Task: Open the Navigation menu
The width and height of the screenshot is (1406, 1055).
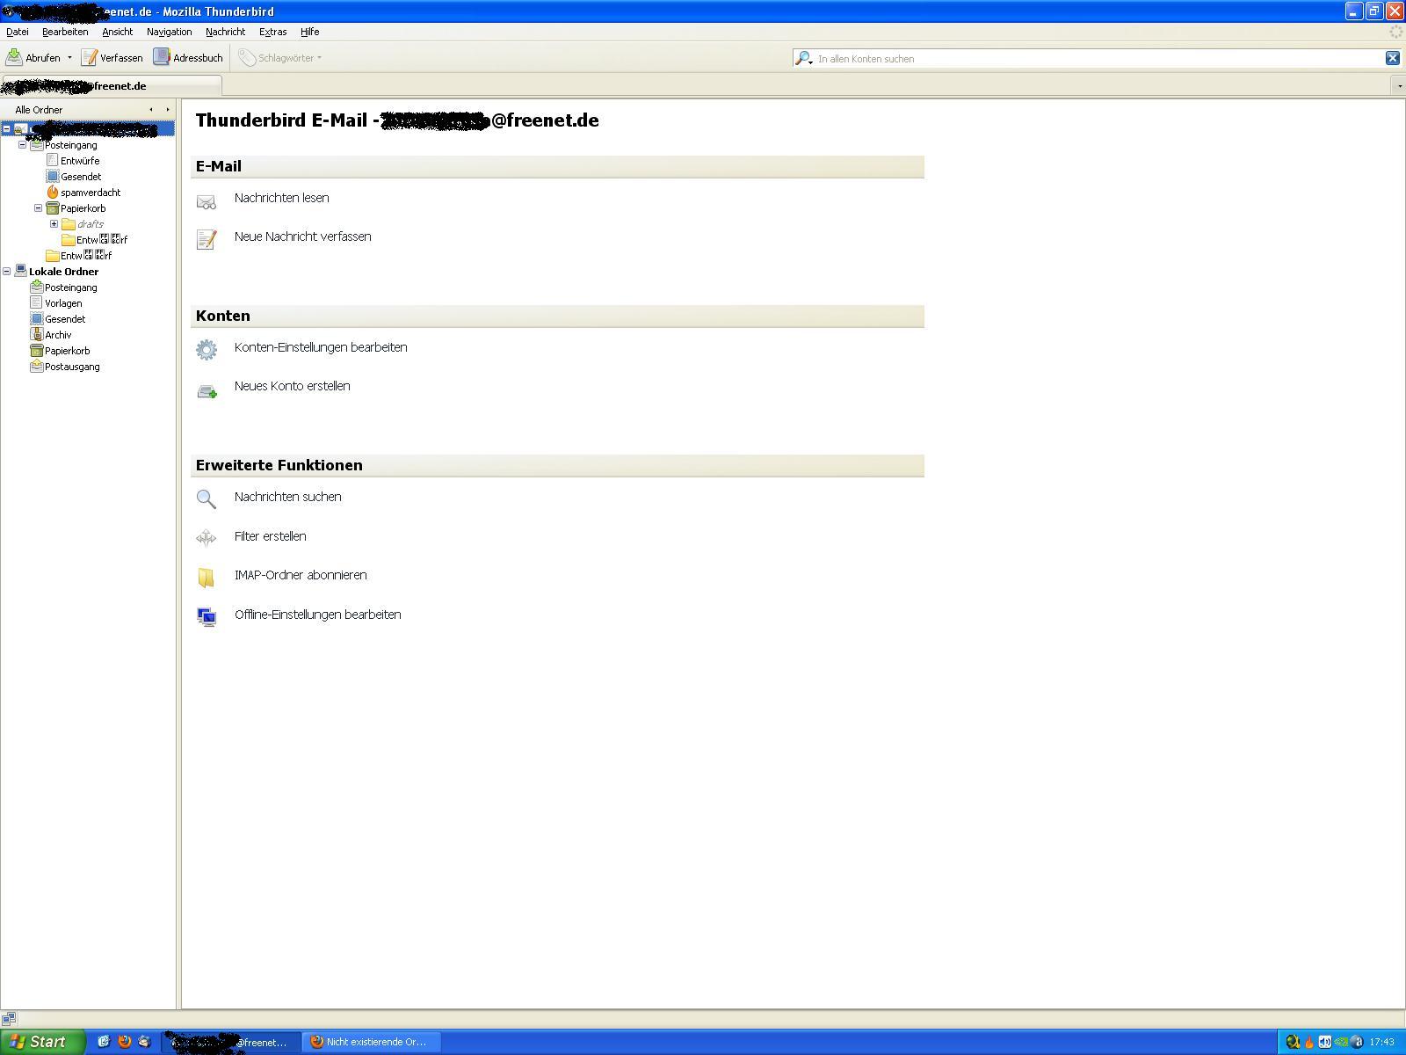Action: [169, 32]
